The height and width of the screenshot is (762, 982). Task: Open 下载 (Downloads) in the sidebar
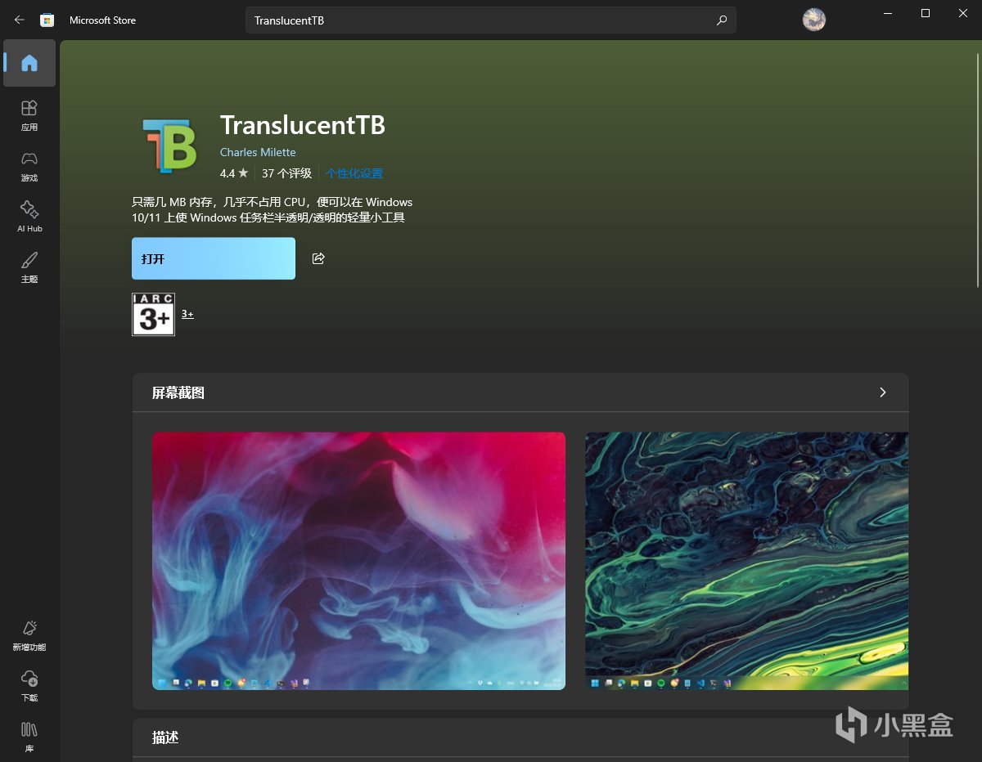[x=29, y=686]
